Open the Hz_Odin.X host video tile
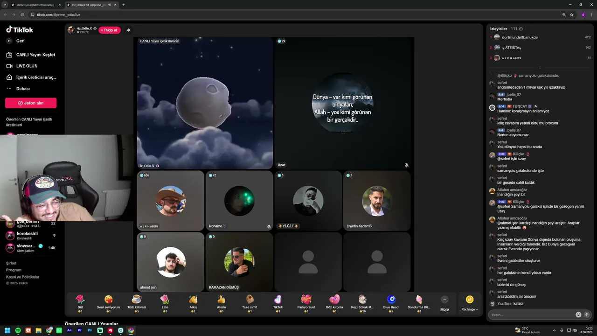This screenshot has height=336, width=597. (x=205, y=103)
